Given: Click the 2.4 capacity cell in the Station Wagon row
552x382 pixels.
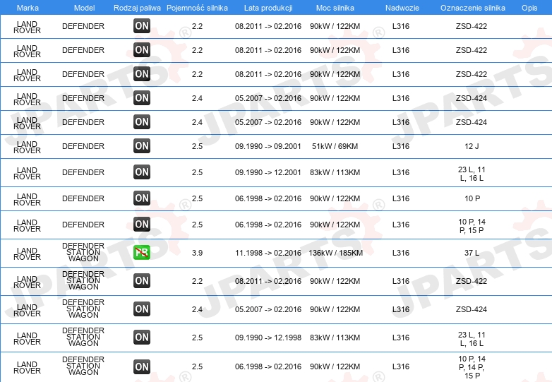Looking at the screenshot, I should pos(197,309).
